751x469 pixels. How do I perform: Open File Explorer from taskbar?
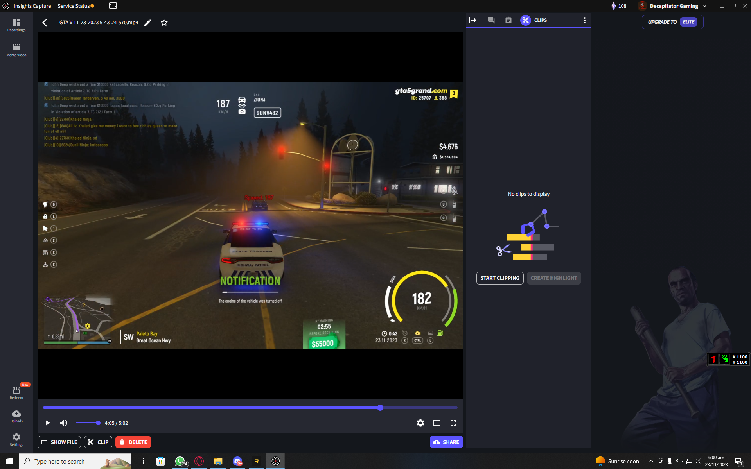click(x=218, y=461)
